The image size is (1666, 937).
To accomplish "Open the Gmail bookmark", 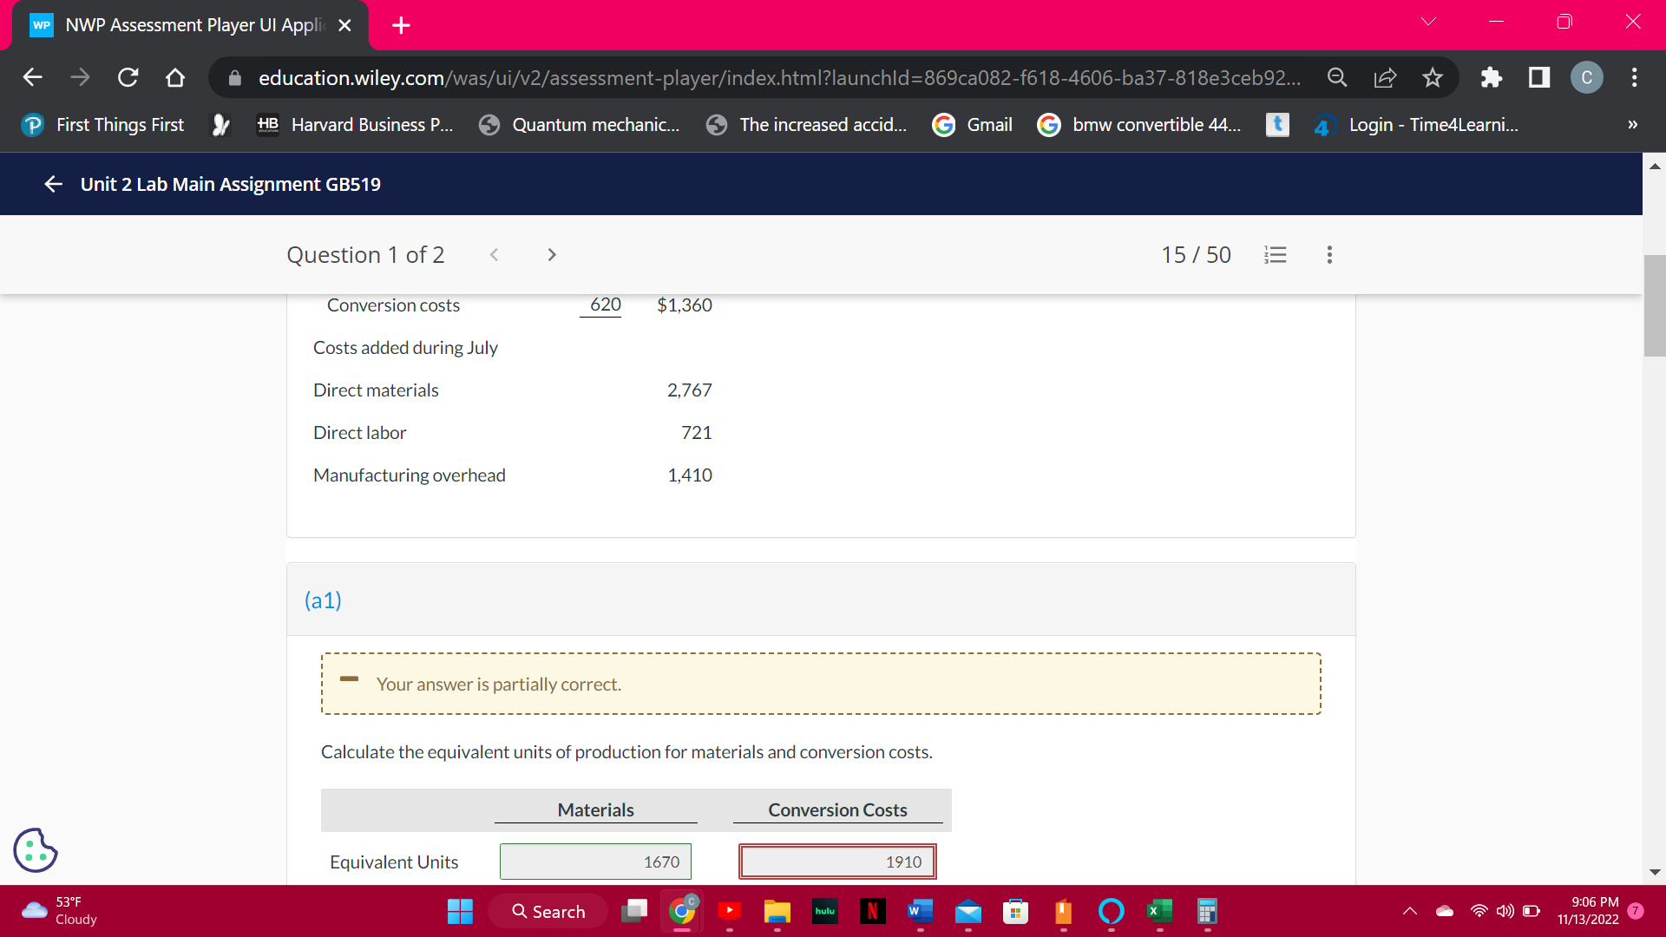I will click(x=973, y=125).
